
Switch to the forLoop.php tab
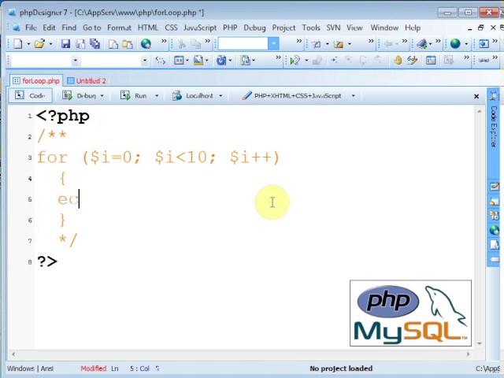point(36,80)
